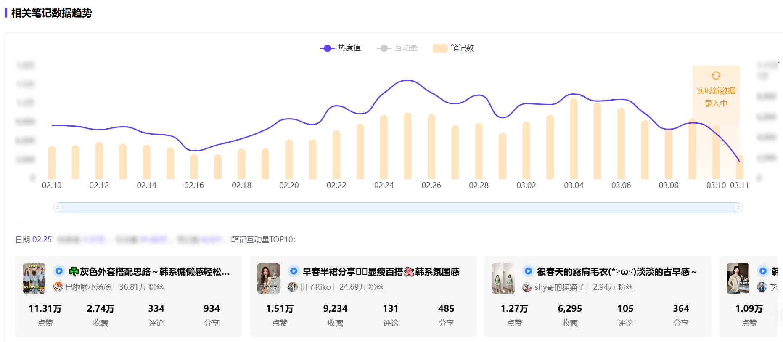
Task: Click the left handle of range slider
Action: click(x=58, y=207)
